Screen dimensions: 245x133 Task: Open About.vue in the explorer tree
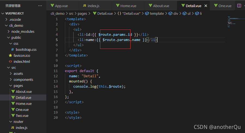23,92
